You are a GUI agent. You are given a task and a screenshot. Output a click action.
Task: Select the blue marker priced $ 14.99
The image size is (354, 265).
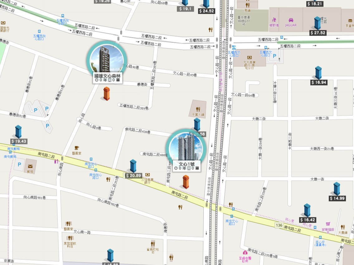[337, 189]
